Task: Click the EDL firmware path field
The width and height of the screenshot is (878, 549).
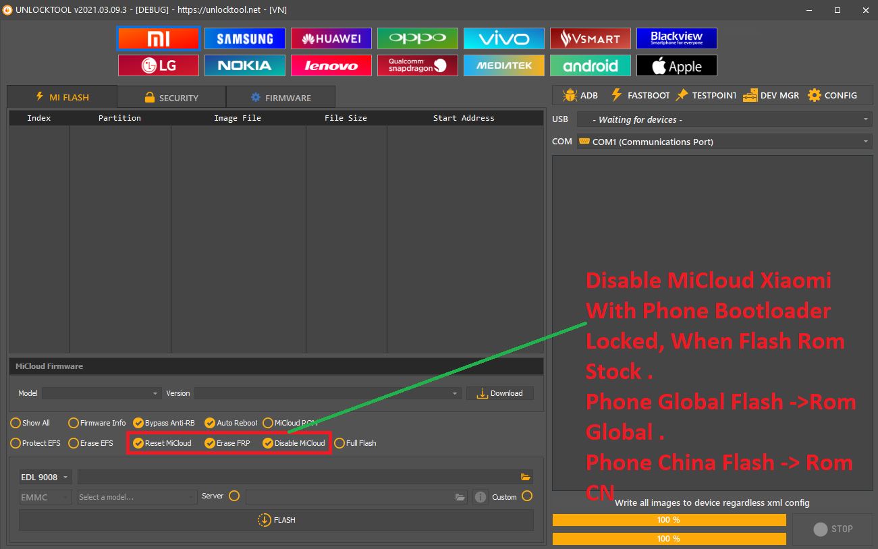Action: click(305, 477)
